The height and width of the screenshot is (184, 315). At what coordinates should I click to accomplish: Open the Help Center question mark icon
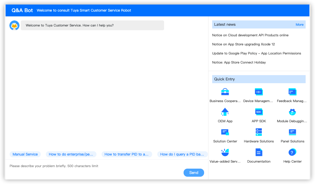(292, 152)
